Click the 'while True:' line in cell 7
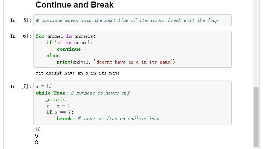Viewport: 263px width, 149px height. (x=83, y=93)
